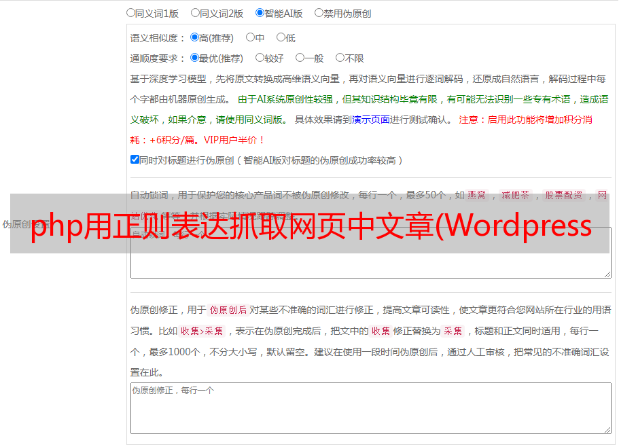Click the 语义相似度 label
619x447 pixels.
[x=157, y=38]
